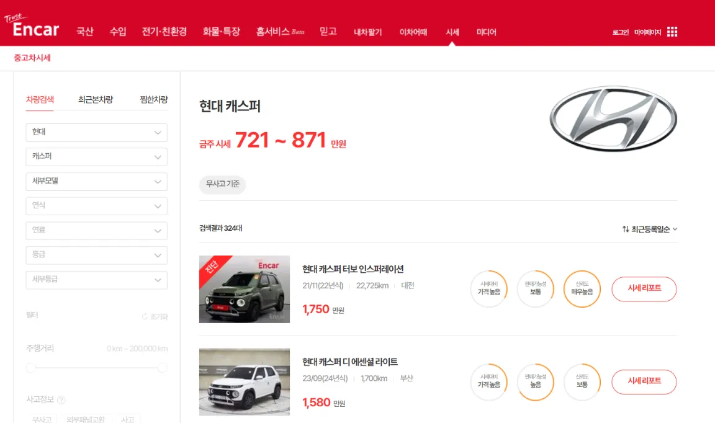The height and width of the screenshot is (423, 715).
Task: Click the Encar logo
Action: 32,25
